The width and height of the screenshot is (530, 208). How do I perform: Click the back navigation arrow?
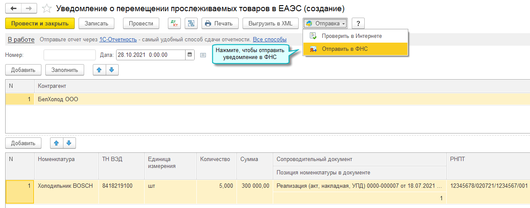pyautogui.click(x=13, y=8)
